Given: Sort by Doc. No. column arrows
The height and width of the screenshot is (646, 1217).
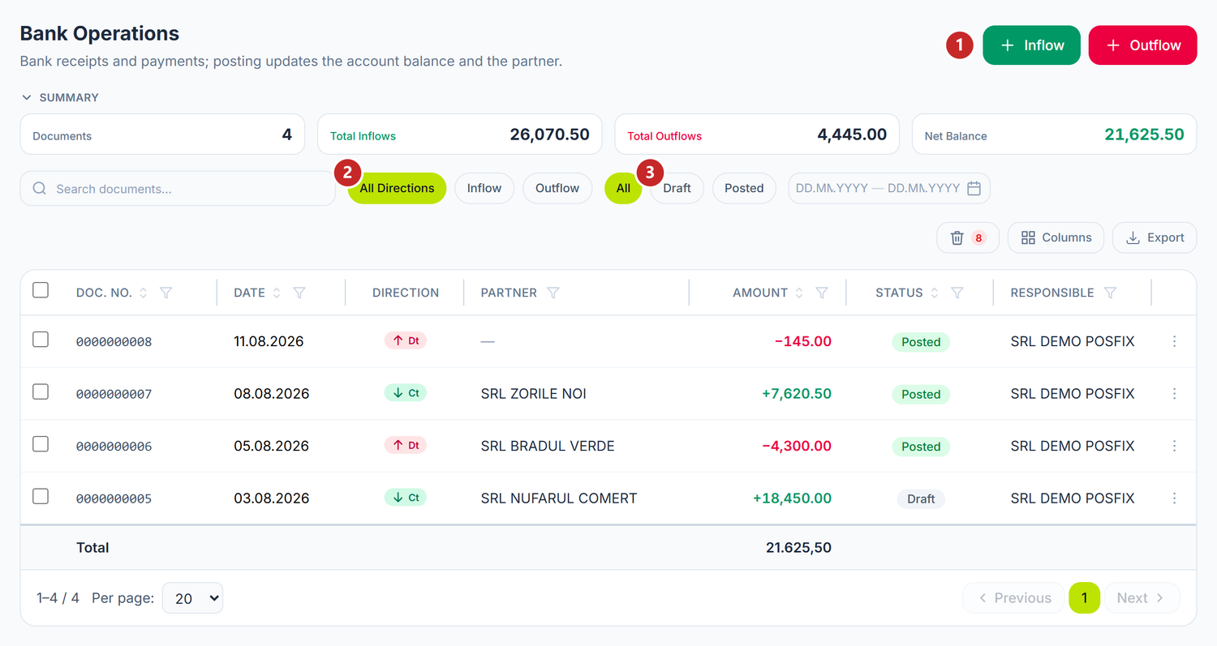Looking at the screenshot, I should 144,293.
